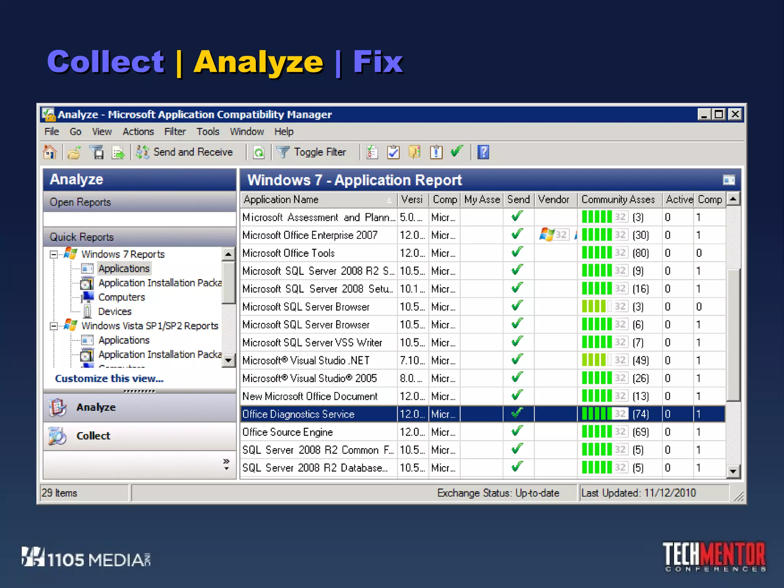Viewport: 784px width, 588px height.
Task: Click Send and Receive in toolbar
Action: coord(184,152)
